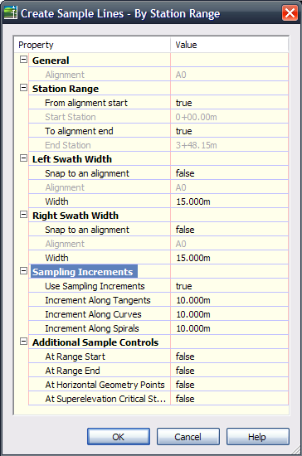Select the Value column header
This screenshot has width=302, height=456.
(230, 45)
